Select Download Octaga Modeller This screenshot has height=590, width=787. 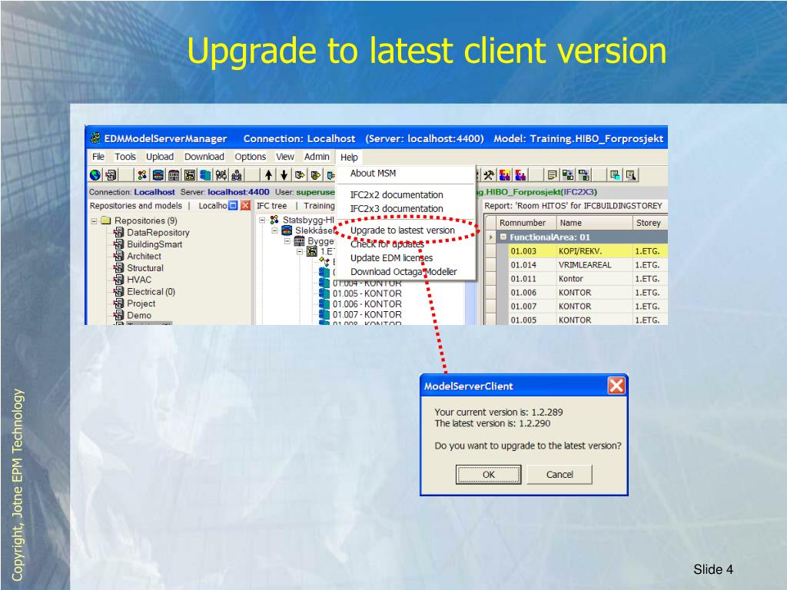tap(406, 271)
